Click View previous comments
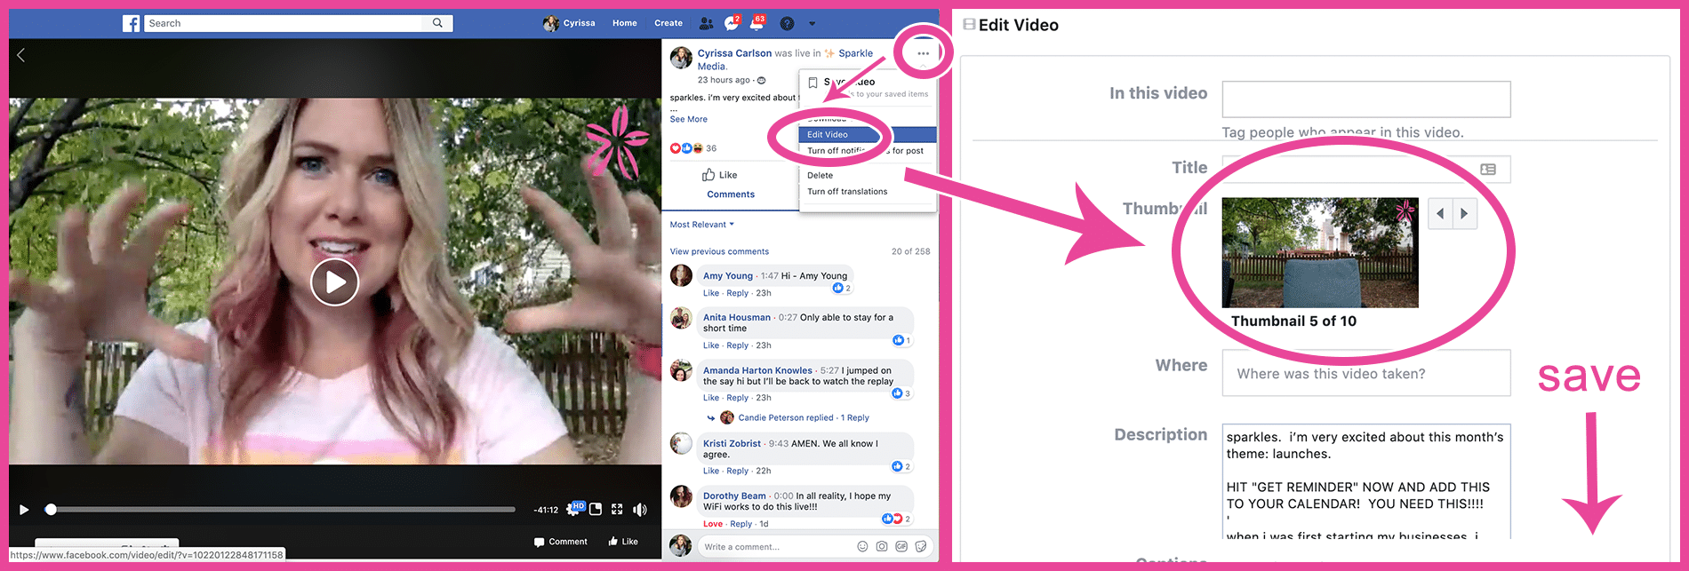Screen dimensions: 1689x571 [x=719, y=252]
